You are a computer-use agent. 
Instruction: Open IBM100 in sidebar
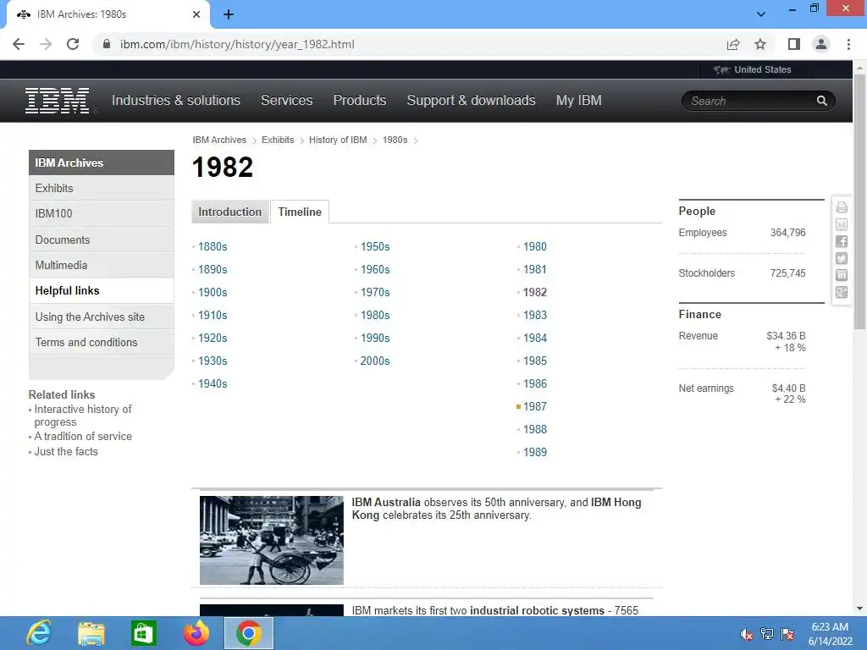point(102,214)
